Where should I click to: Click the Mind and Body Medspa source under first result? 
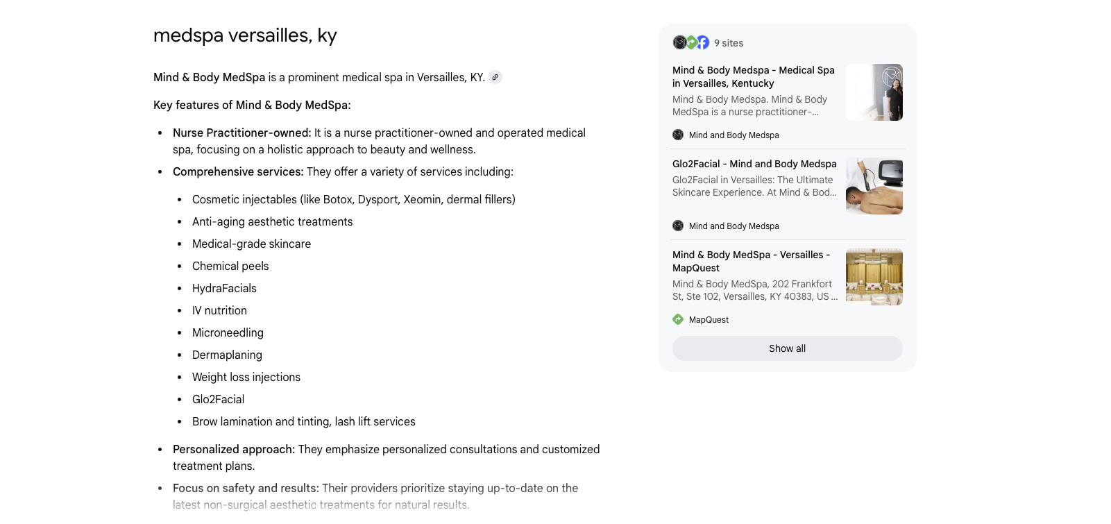tap(733, 135)
